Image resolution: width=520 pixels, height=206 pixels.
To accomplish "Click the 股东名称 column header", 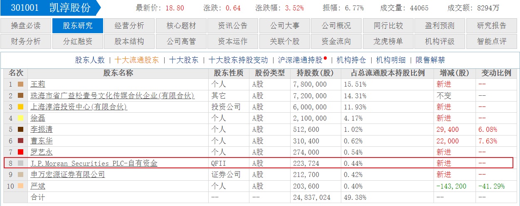I will pos(118,73).
